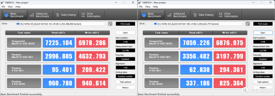Click FILE mode box in right window
The width and height of the screenshot is (275, 96).
263,24
